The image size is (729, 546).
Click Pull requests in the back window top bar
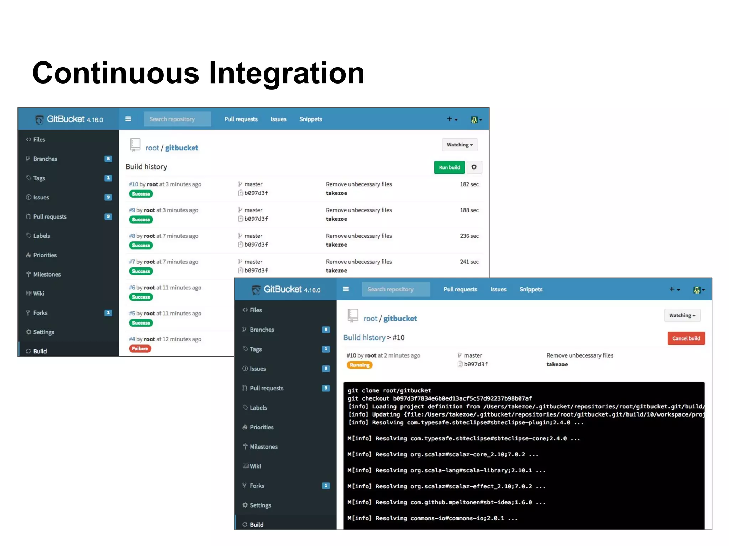[x=241, y=119]
